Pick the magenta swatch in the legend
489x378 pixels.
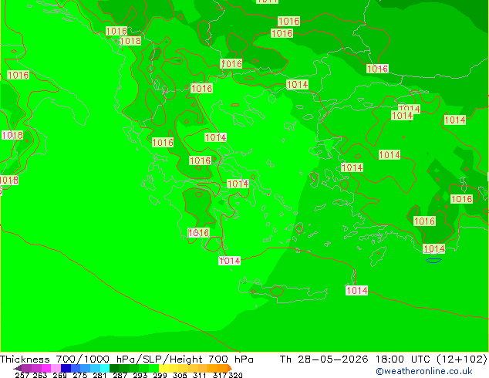tap(46, 368)
